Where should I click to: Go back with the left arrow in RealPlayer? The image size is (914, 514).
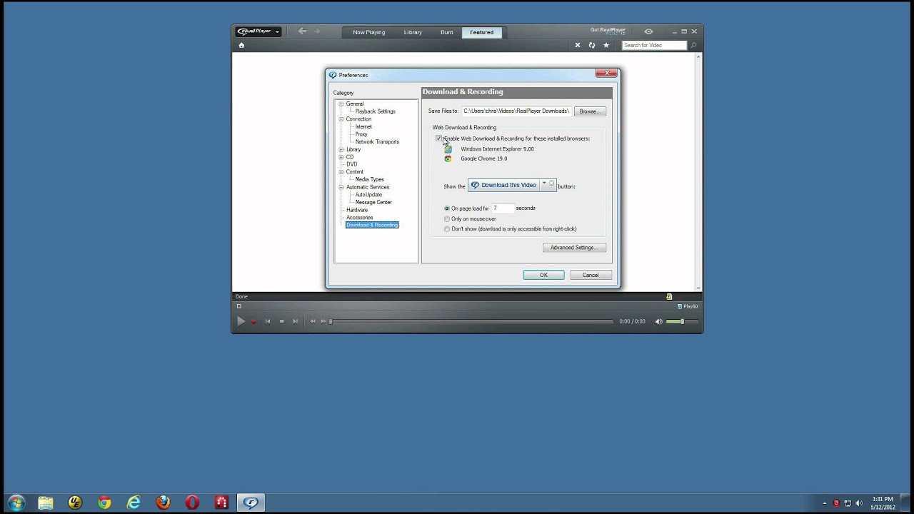[x=302, y=31]
